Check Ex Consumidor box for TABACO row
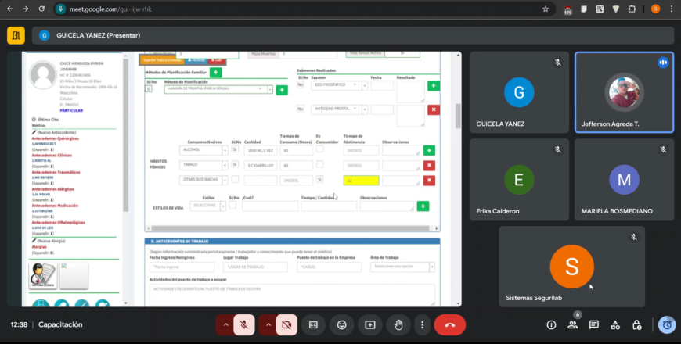Image resolution: width=681 pixels, height=344 pixels. coord(319,164)
